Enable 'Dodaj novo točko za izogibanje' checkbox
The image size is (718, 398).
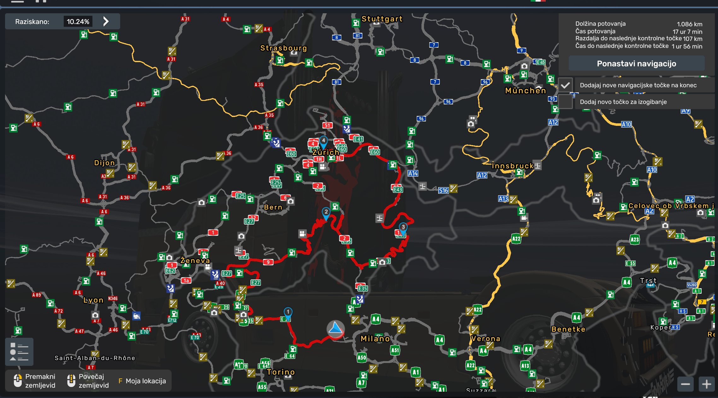(565, 102)
